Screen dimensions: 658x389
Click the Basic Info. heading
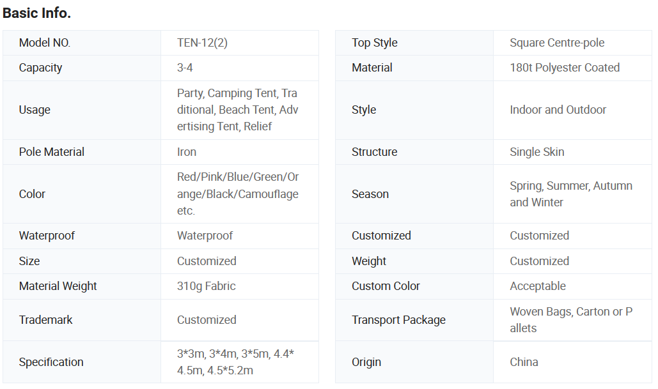click(x=37, y=13)
